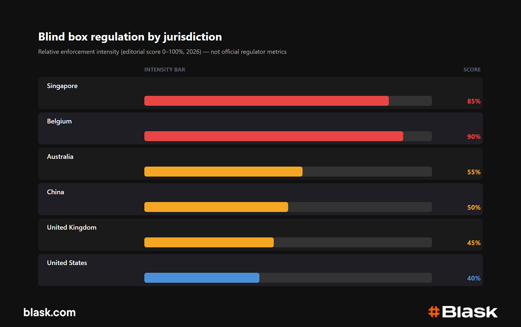Viewport: 521px width, 327px height.
Task: Click the 40% United States score
Action: point(474,279)
